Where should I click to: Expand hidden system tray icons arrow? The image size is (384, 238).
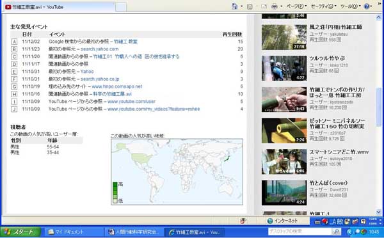[x=349, y=232]
